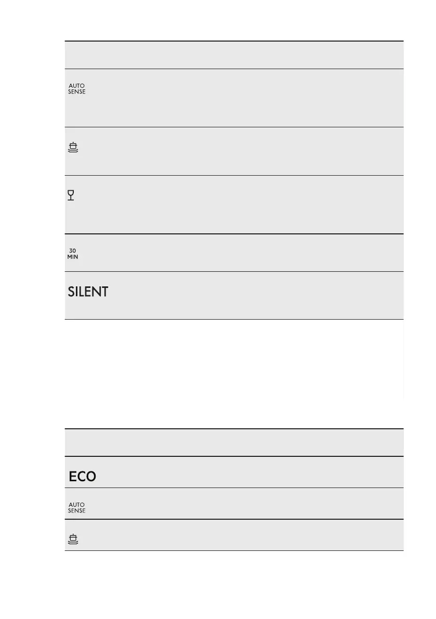Screen dimensions: 436x619
Task: Click the AUTO SENSE icon in upper table
Action: pyautogui.click(x=76, y=89)
